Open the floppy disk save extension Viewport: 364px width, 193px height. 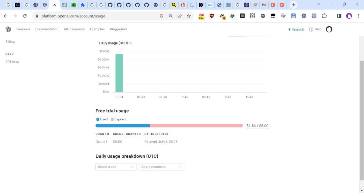[x=294, y=16]
